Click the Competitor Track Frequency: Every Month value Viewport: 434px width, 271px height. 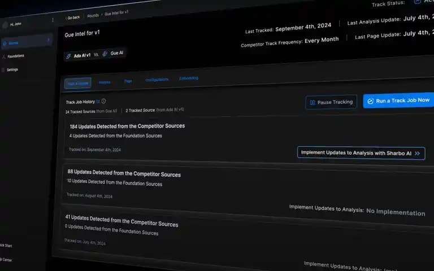point(322,41)
